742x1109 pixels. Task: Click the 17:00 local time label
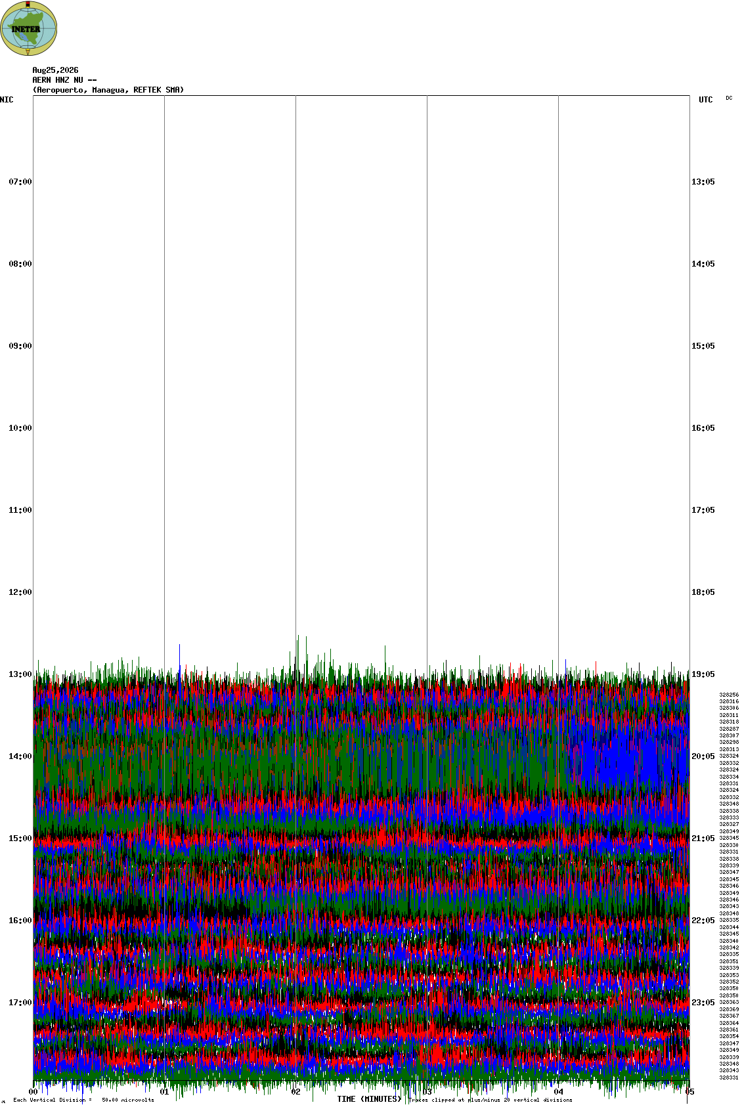coord(20,1003)
